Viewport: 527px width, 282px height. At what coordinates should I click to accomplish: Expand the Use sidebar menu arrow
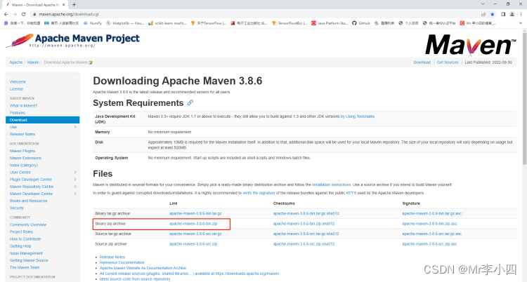(x=75, y=127)
